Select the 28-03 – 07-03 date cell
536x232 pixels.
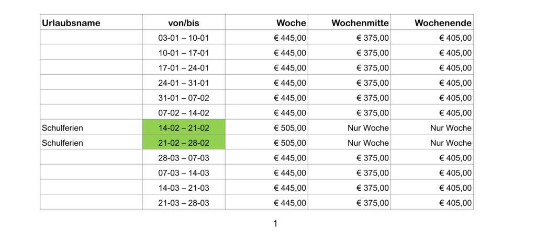pyautogui.click(x=184, y=157)
